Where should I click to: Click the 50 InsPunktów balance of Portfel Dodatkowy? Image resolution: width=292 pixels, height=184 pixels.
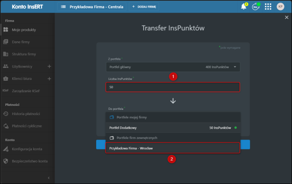click(x=220, y=128)
